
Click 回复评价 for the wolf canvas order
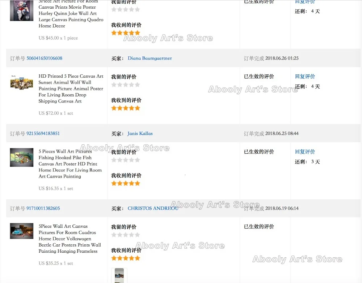click(x=305, y=77)
